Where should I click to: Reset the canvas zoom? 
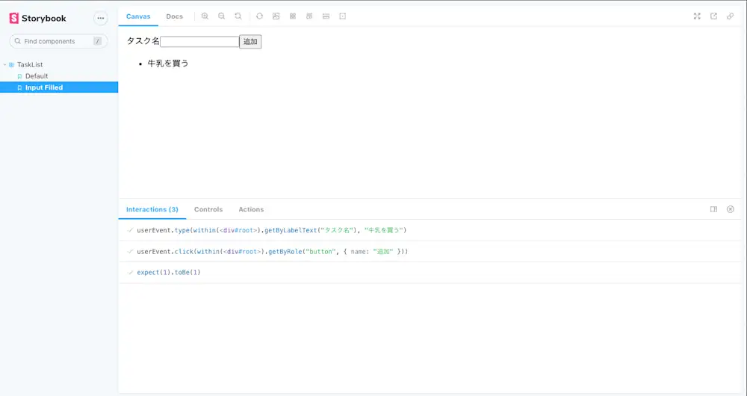pos(238,16)
